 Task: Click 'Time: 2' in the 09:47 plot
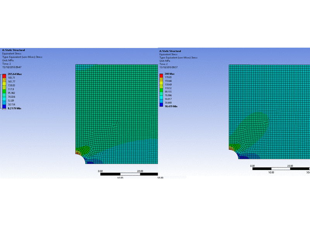pos(7,64)
